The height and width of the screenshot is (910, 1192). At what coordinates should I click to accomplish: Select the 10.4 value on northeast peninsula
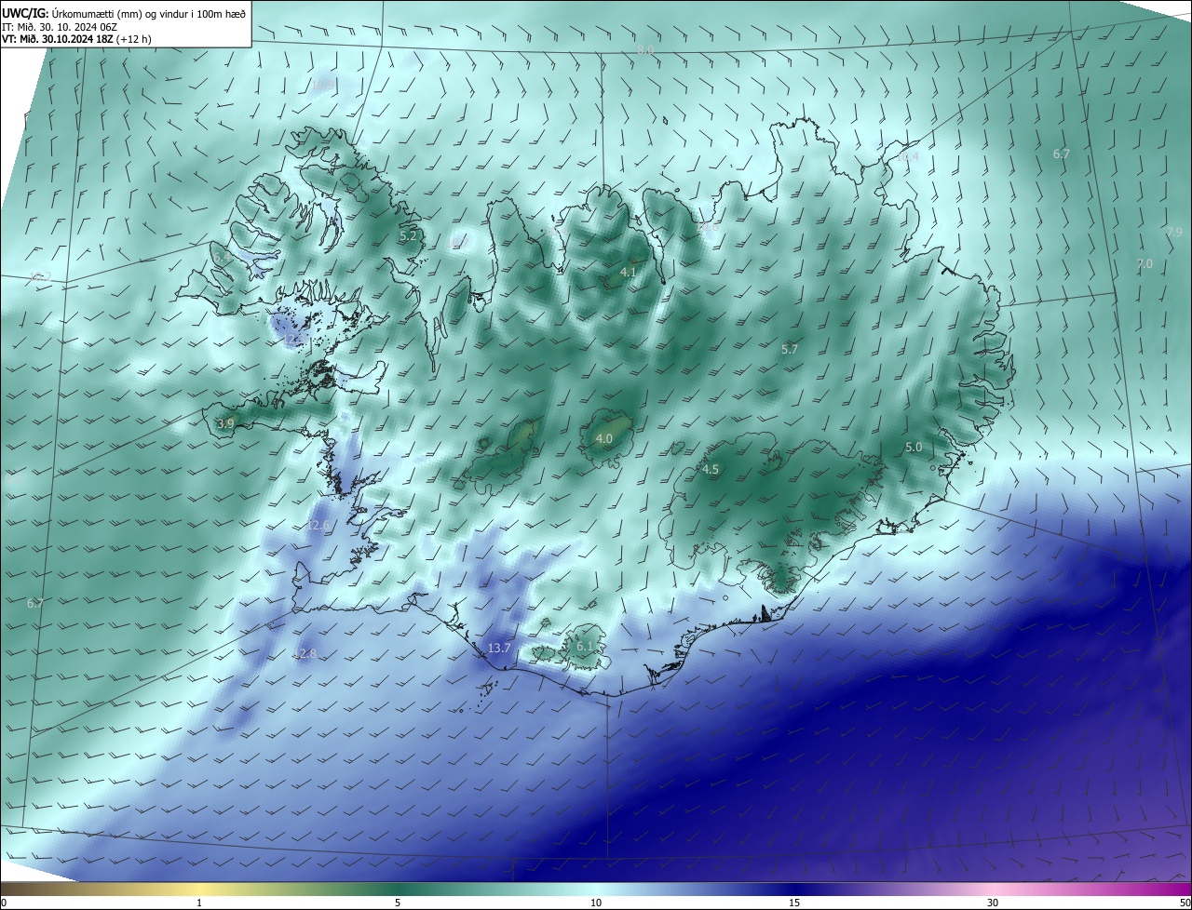tap(907, 156)
